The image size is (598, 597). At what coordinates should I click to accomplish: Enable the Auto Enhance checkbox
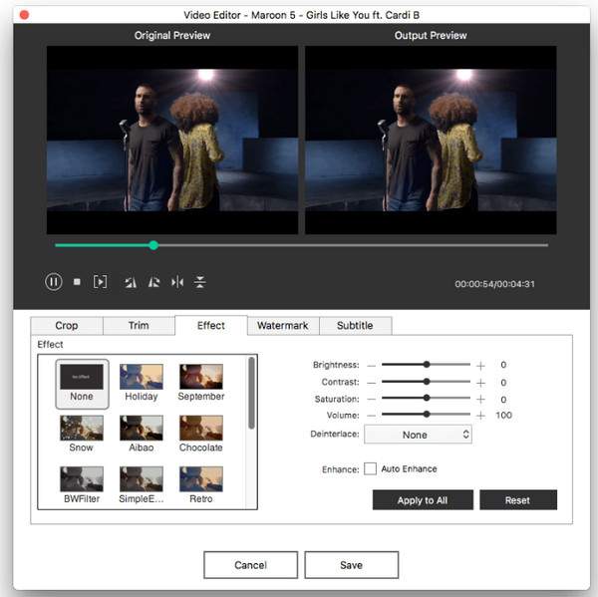(x=370, y=468)
